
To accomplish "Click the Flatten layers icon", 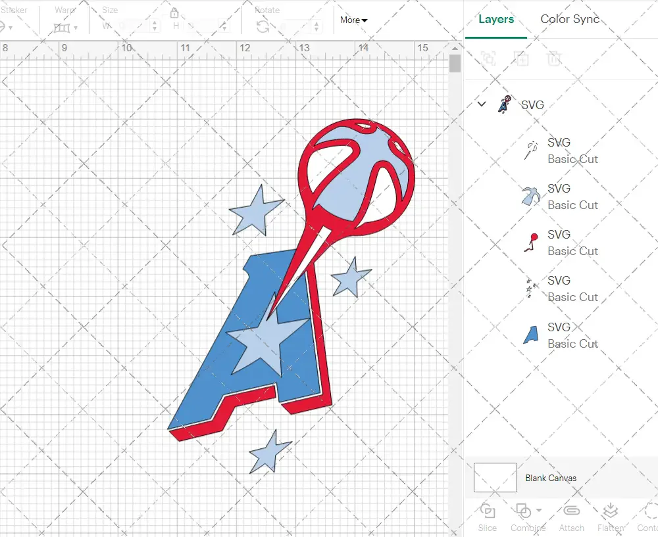I will [610, 512].
